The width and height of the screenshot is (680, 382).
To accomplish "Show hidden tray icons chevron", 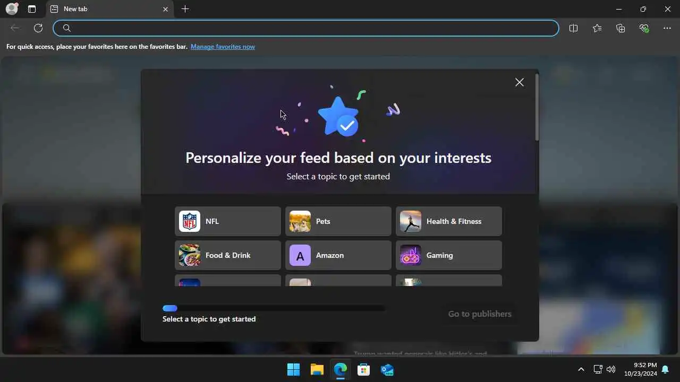I will (x=581, y=369).
